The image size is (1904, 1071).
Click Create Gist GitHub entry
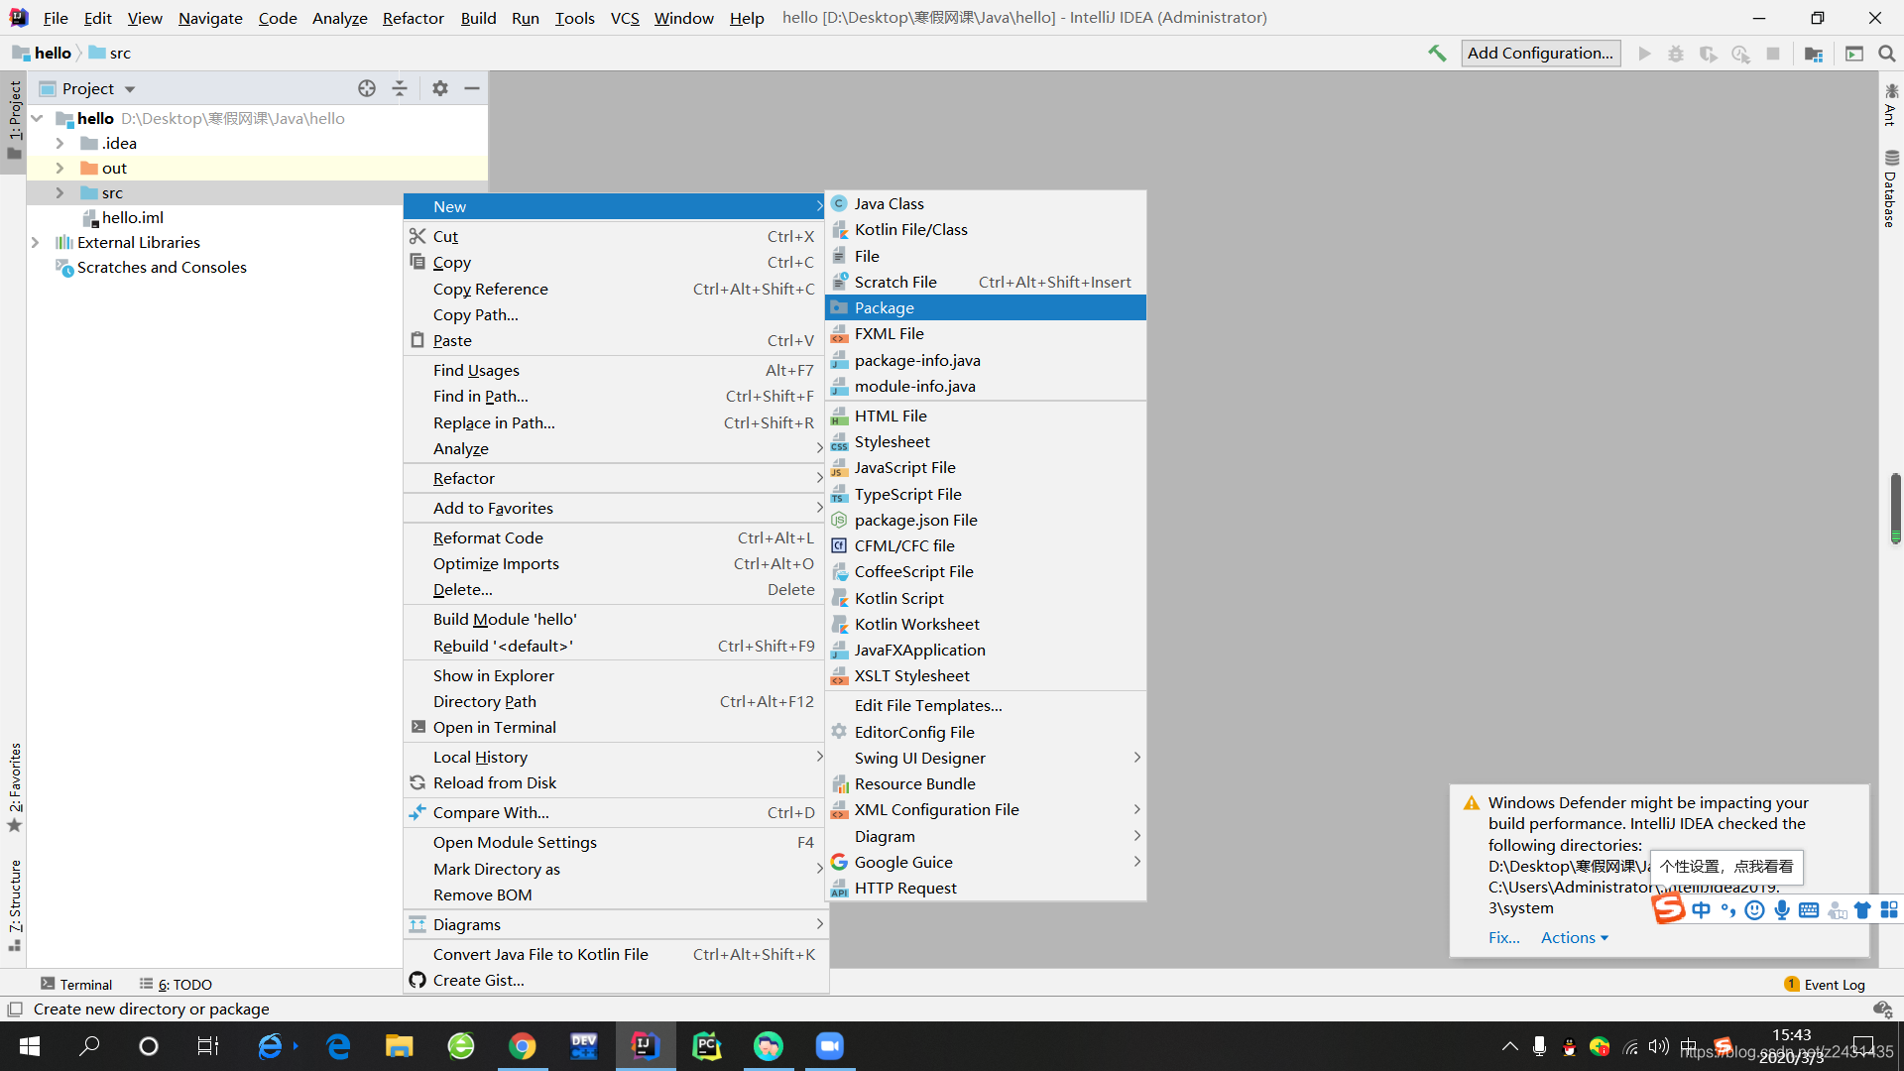(615, 980)
